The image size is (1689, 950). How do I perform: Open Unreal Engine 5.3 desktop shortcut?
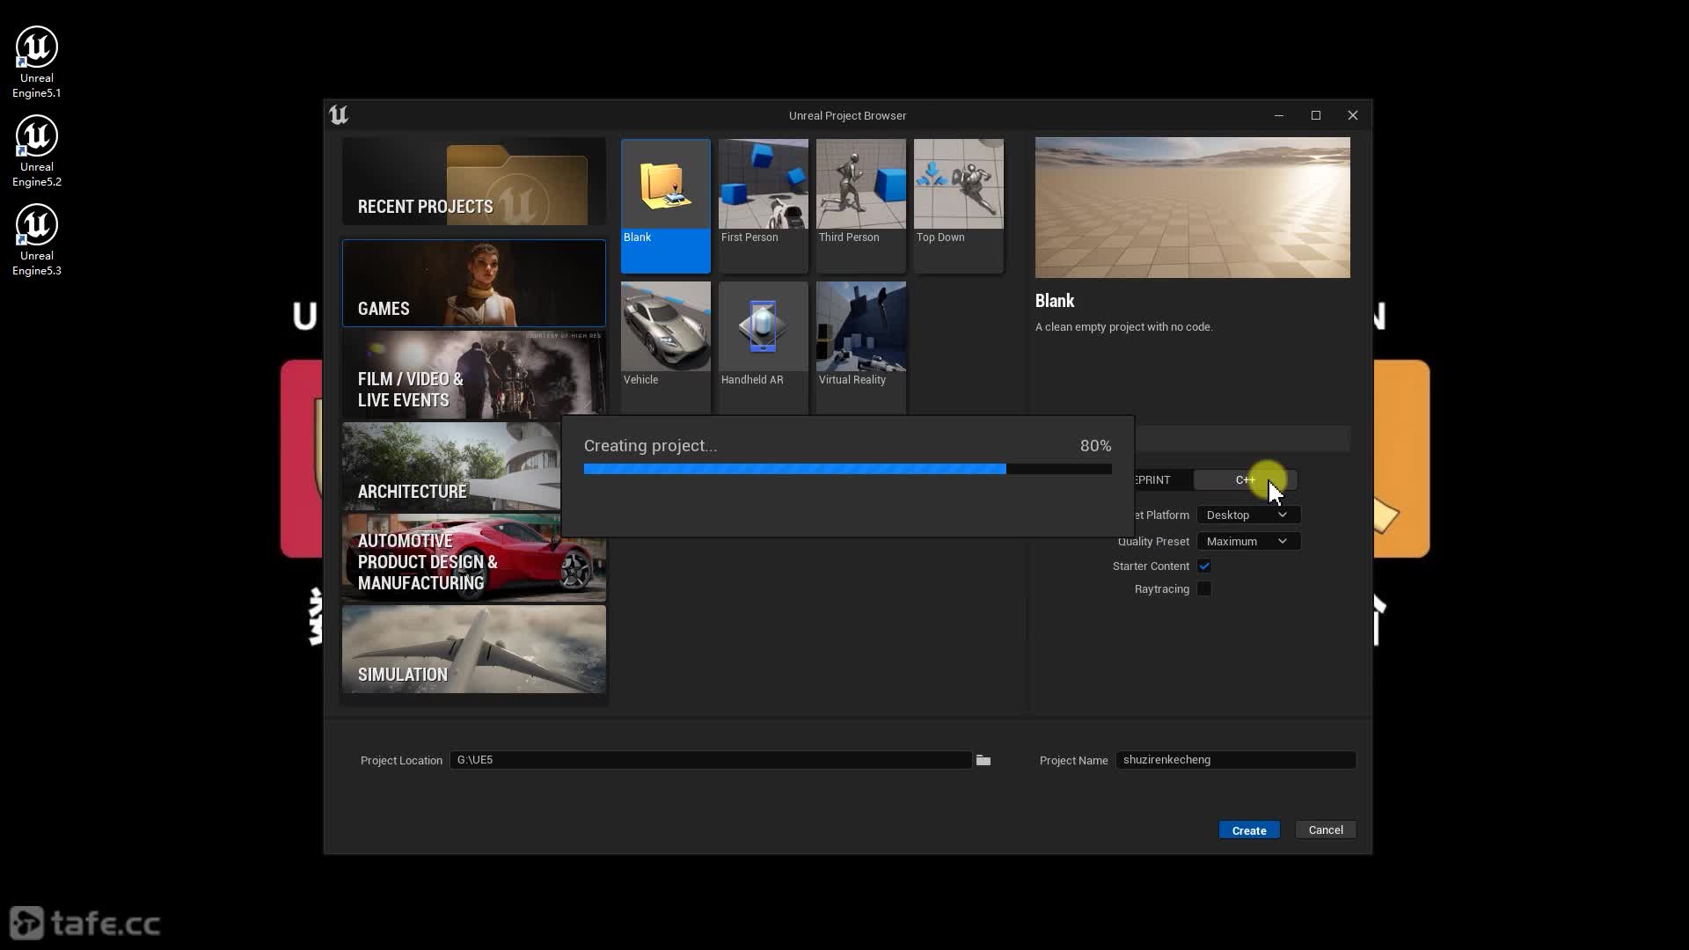coord(37,240)
